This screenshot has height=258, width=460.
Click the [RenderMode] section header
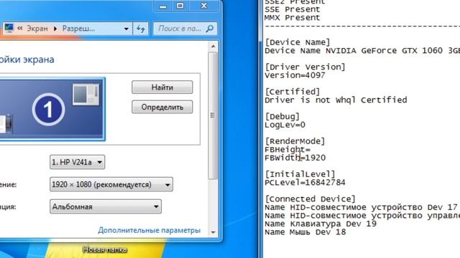pyautogui.click(x=295, y=141)
